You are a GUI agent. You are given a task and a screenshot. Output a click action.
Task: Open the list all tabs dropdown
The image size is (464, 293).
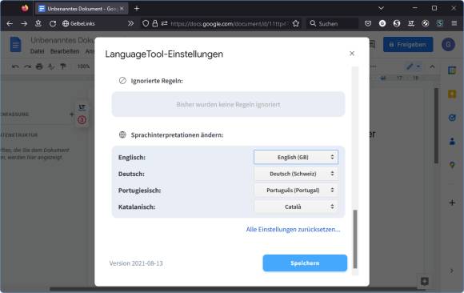[x=381, y=8]
